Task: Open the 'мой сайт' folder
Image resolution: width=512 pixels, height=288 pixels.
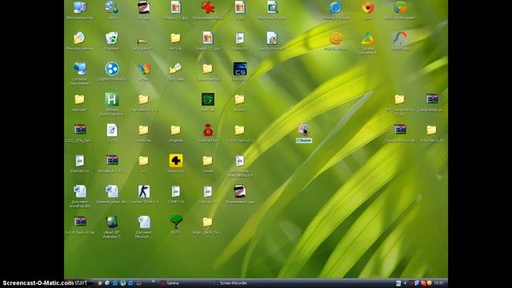Action: click(x=79, y=99)
